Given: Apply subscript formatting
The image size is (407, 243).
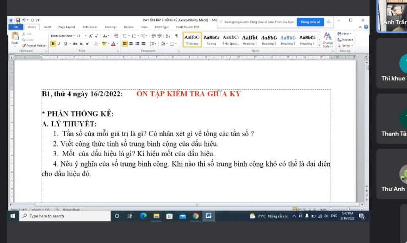Looking at the screenshot, I should pyautogui.click(x=81, y=44).
